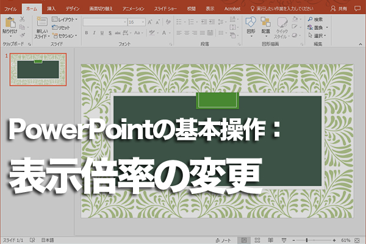Switch to the Design (デザイン) tab
This screenshot has height=244, width=366.
tap(73, 9)
